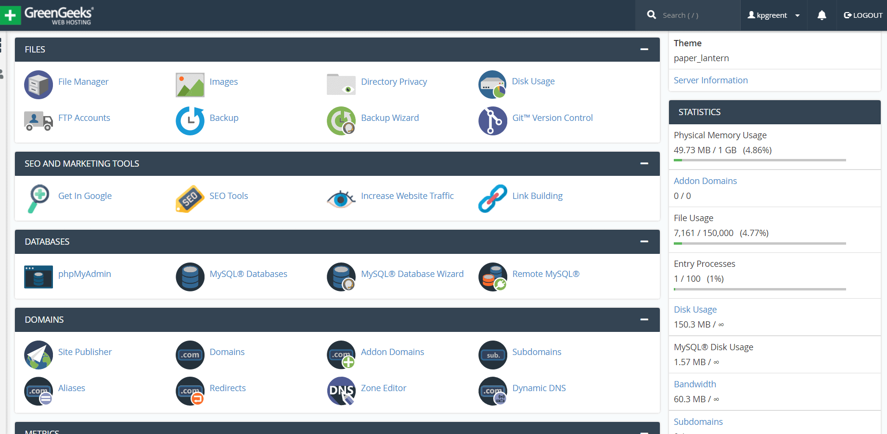
Task: Open the Link Building chain icon
Action: 492,198
